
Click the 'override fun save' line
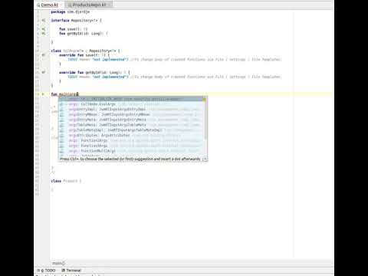(x=84, y=55)
